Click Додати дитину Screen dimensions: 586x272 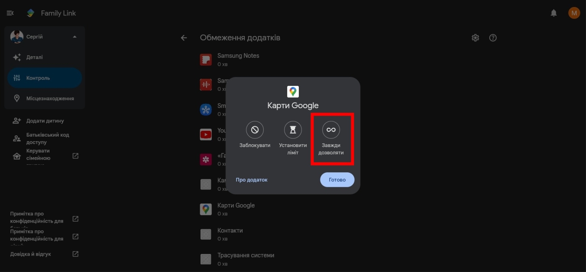pos(44,121)
